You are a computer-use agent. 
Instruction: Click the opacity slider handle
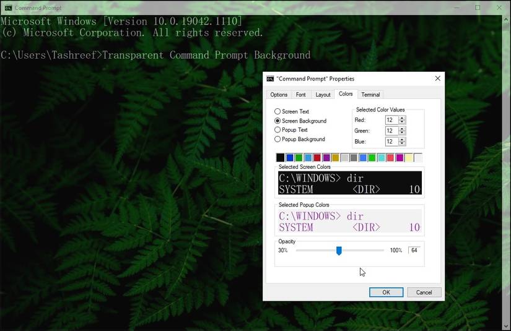coord(339,251)
